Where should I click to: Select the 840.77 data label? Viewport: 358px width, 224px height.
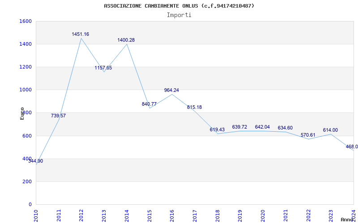pos(149,104)
